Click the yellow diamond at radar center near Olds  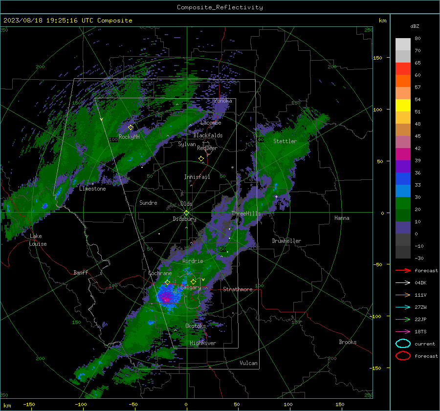[186, 213]
